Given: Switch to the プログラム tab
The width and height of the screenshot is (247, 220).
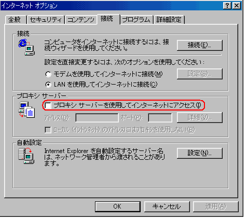Looking at the screenshot, I should 136,20.
